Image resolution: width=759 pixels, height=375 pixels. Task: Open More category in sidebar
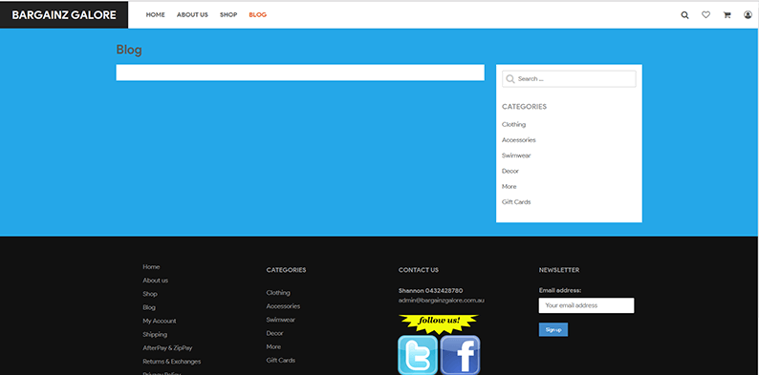tap(510, 186)
